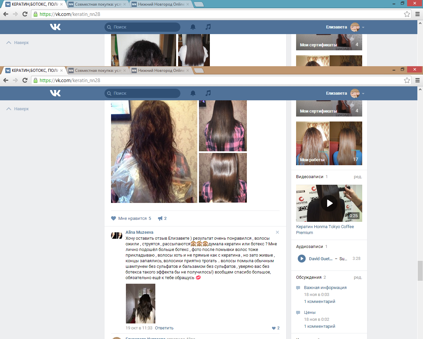423x339 pixels.
Task: Close the Совместная покупка tab in front window
Action: point(125,71)
